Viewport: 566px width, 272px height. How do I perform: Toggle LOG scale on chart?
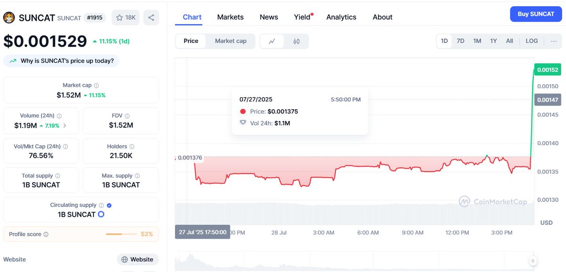click(x=532, y=41)
